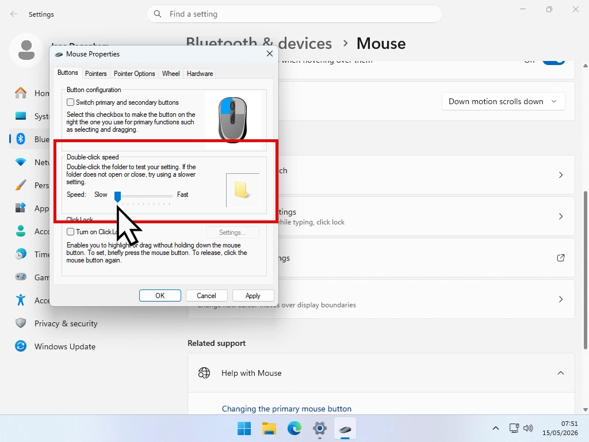Open the Hardware tab
This screenshot has width=589, height=442.
(200, 74)
